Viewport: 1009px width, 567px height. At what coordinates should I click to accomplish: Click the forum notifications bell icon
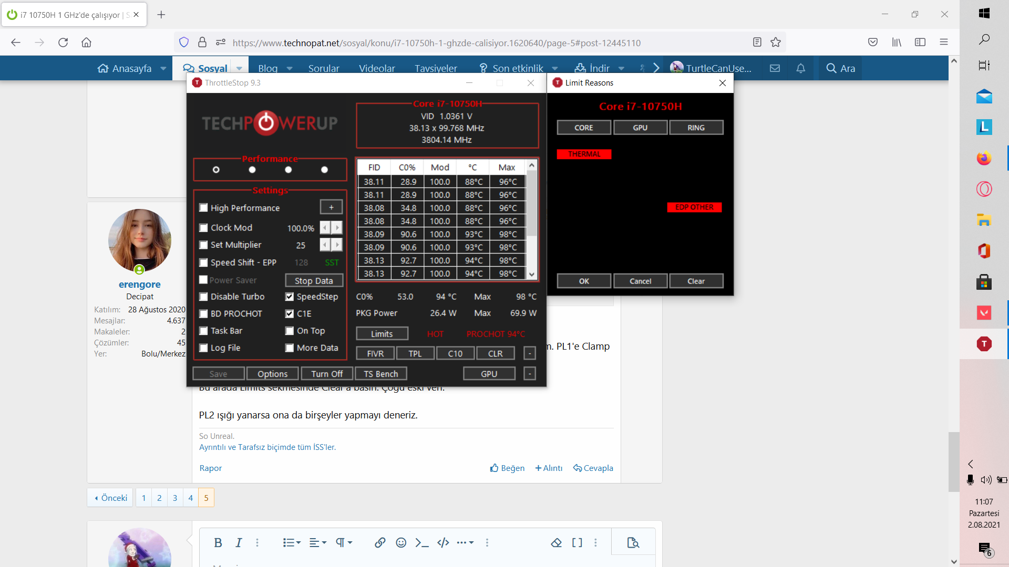pos(800,68)
